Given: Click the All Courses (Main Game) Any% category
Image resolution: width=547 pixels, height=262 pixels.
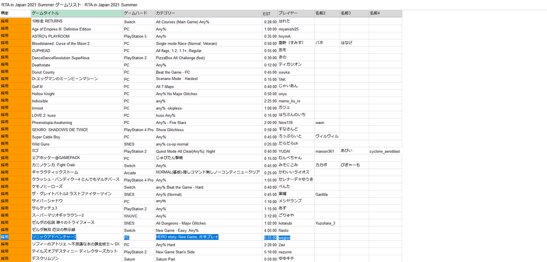Looking at the screenshot, I should click(x=208, y=21).
